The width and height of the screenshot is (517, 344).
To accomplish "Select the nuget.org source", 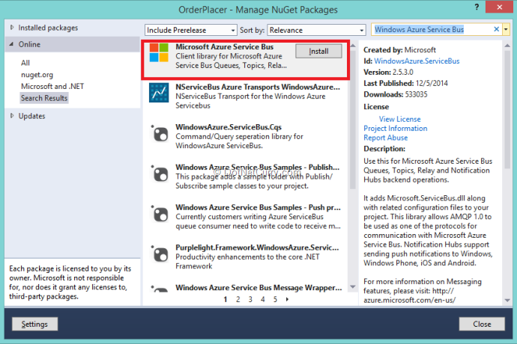I will pyautogui.click(x=37, y=75).
